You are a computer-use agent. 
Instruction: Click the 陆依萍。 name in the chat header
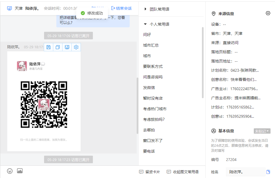tap(32, 8)
